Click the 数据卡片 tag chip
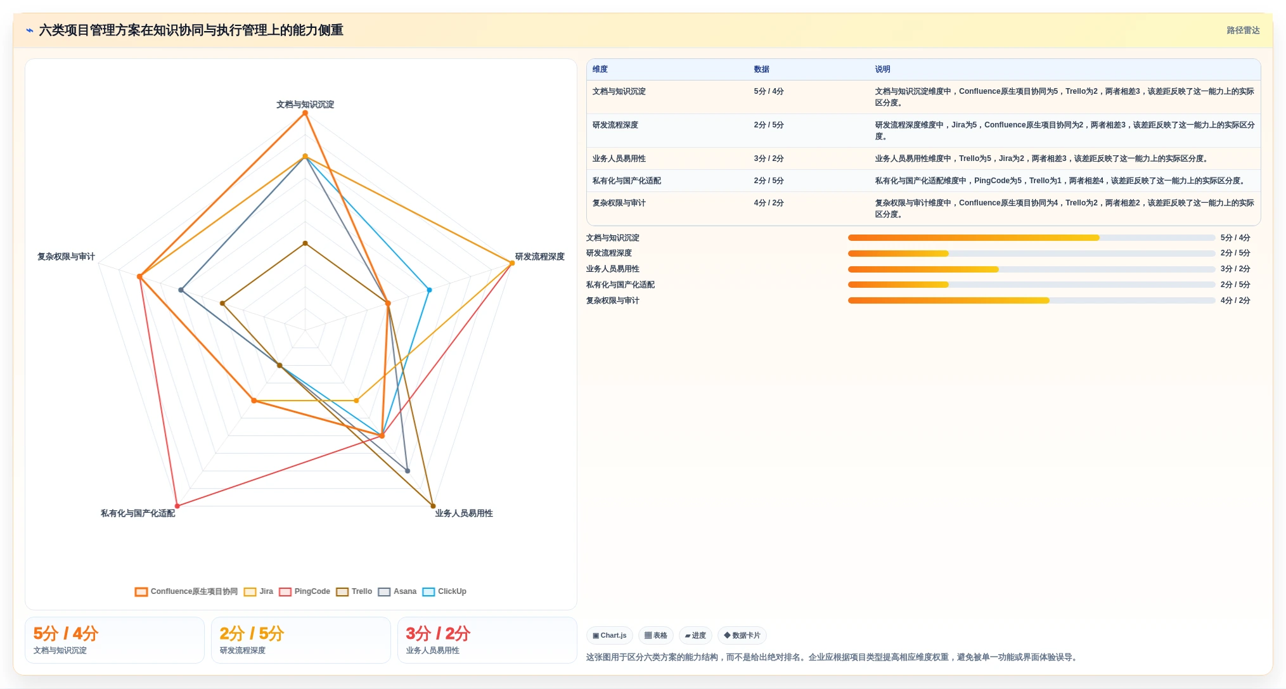 point(742,635)
